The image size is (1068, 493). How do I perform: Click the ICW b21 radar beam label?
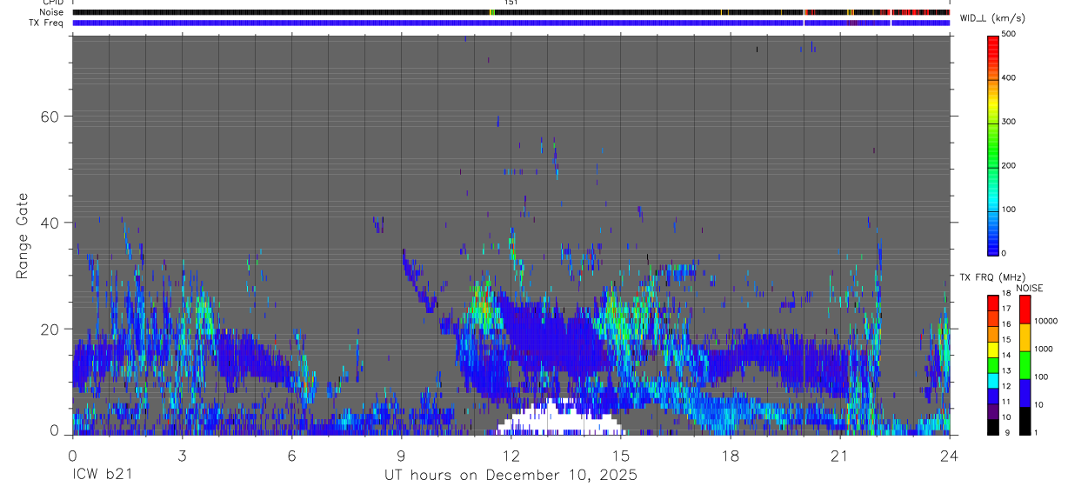point(103,475)
